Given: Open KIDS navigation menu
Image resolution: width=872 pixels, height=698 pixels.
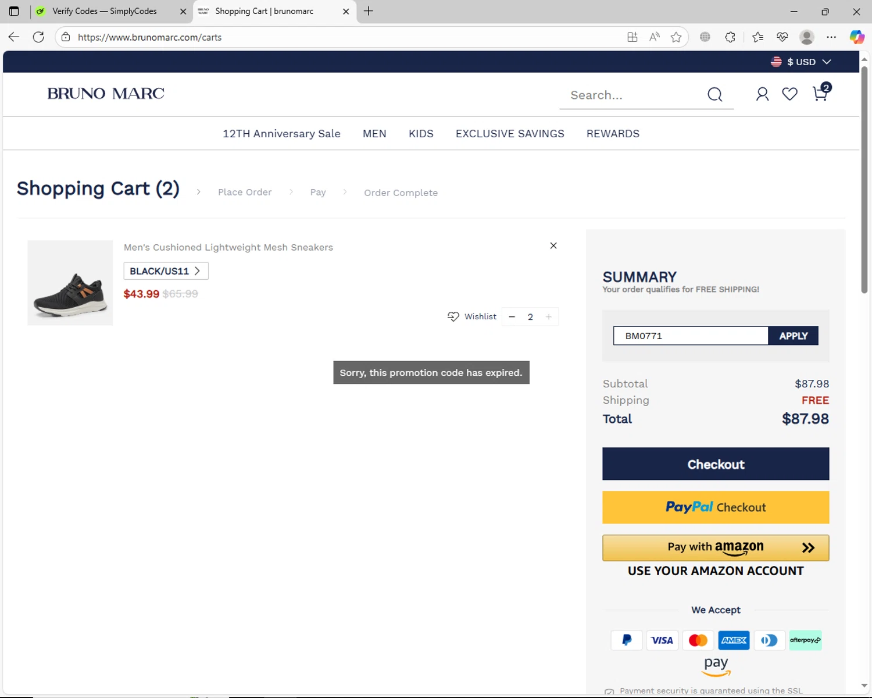Looking at the screenshot, I should pos(421,134).
